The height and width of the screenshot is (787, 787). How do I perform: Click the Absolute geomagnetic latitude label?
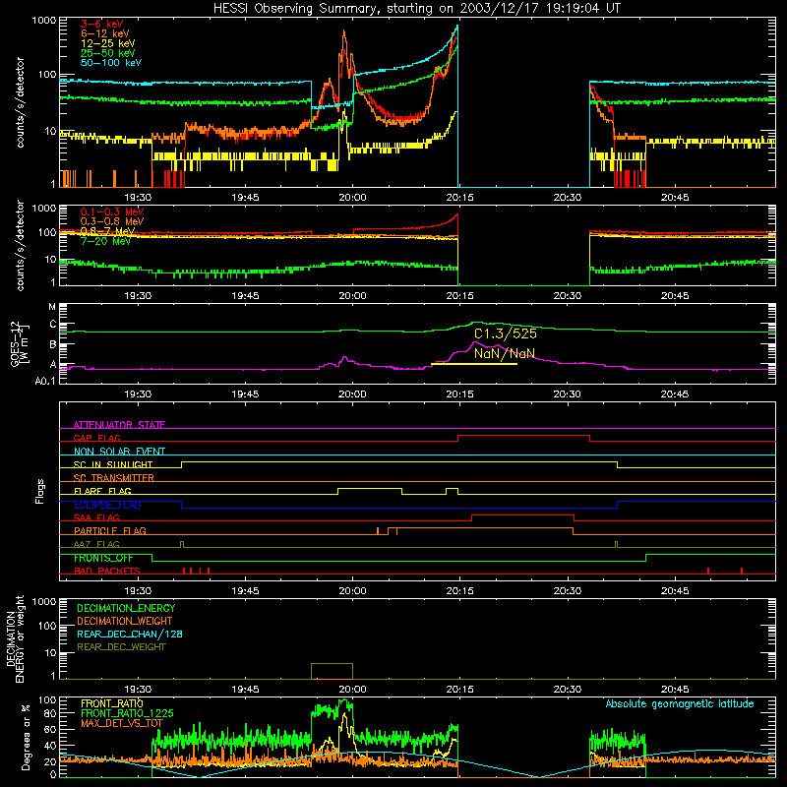680,704
